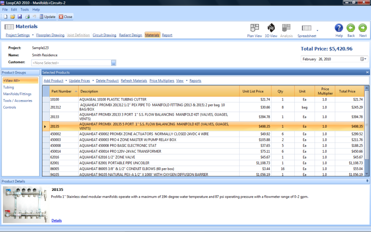Click the Add Product link
This screenshot has height=232, width=371.
(x=54, y=81)
